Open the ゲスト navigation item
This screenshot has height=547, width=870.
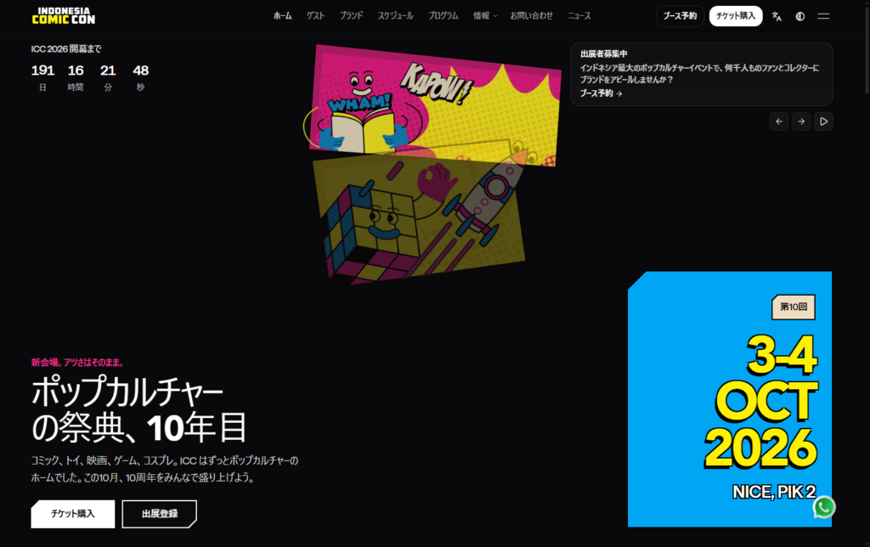click(x=315, y=16)
